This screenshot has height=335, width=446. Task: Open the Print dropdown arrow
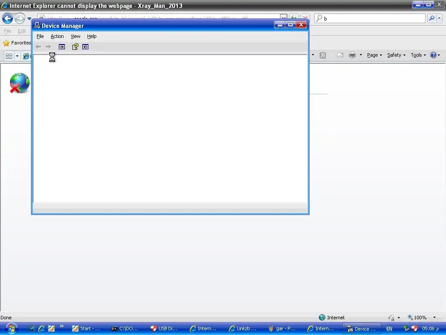pos(361,55)
